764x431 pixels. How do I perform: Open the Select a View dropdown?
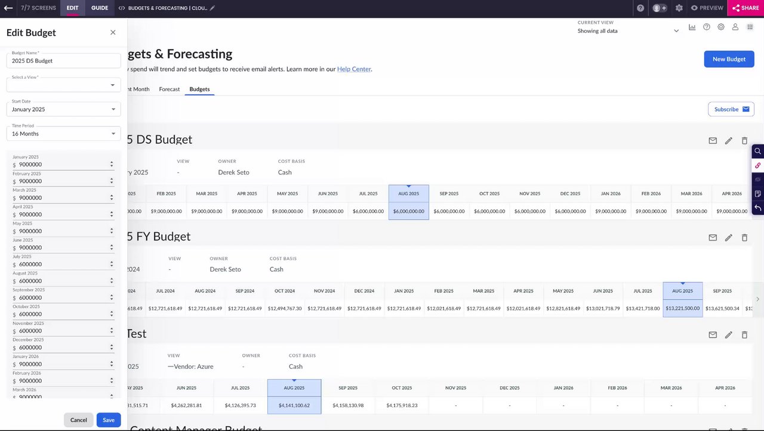coord(64,85)
